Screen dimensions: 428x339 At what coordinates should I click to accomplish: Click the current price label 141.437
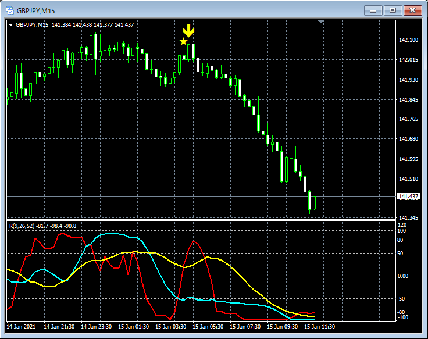(x=408, y=197)
